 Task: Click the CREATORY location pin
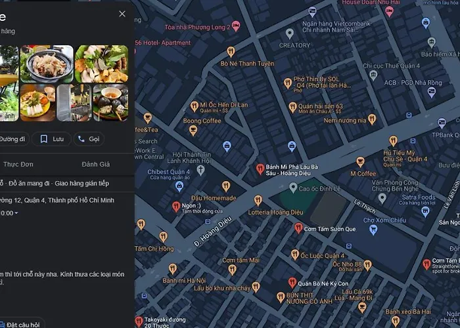point(290,34)
